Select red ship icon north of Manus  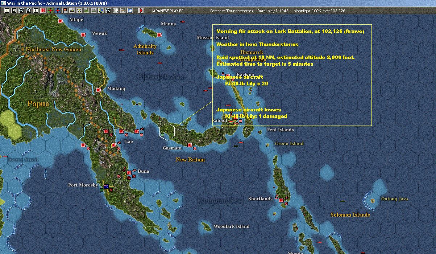183,22
